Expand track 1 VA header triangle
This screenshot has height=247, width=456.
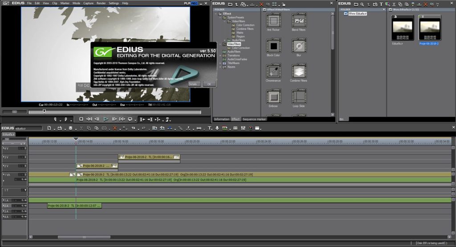pyautogui.click(x=4, y=175)
